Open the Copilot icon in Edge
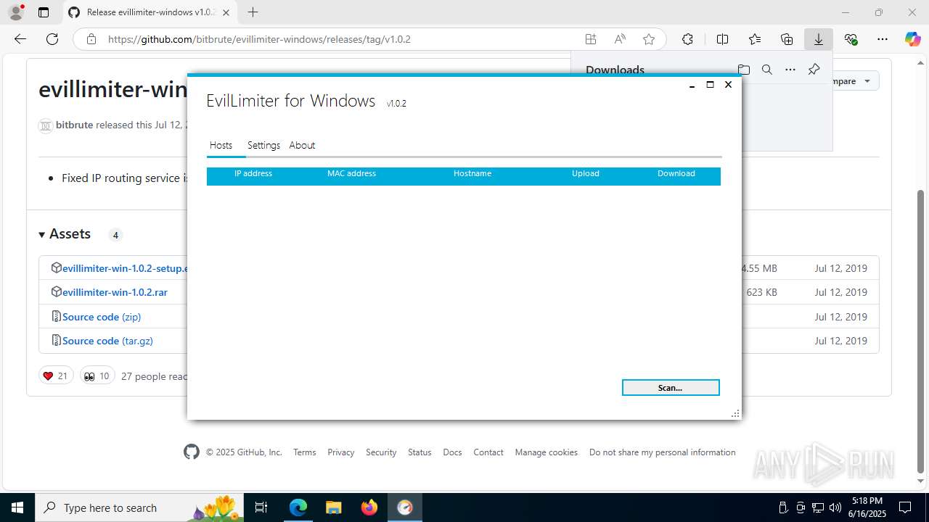 click(x=912, y=39)
